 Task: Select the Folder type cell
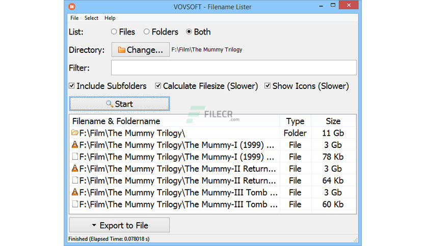pyautogui.click(x=295, y=133)
